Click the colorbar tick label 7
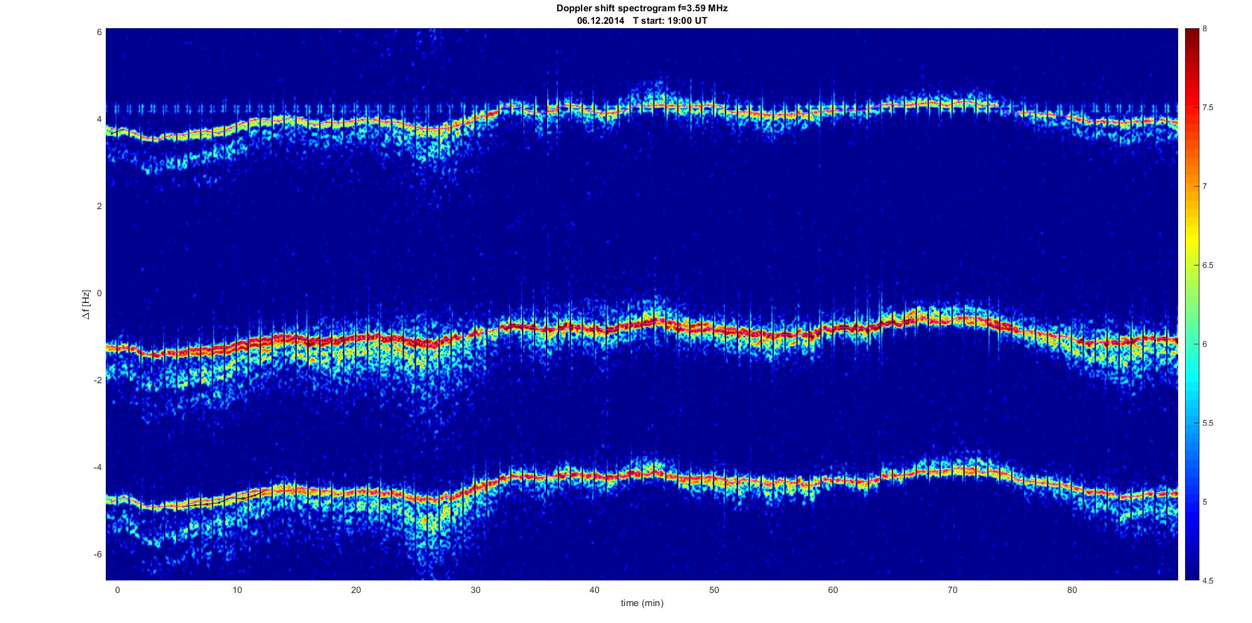Viewport: 1252px width, 623px height. pyautogui.click(x=1205, y=187)
